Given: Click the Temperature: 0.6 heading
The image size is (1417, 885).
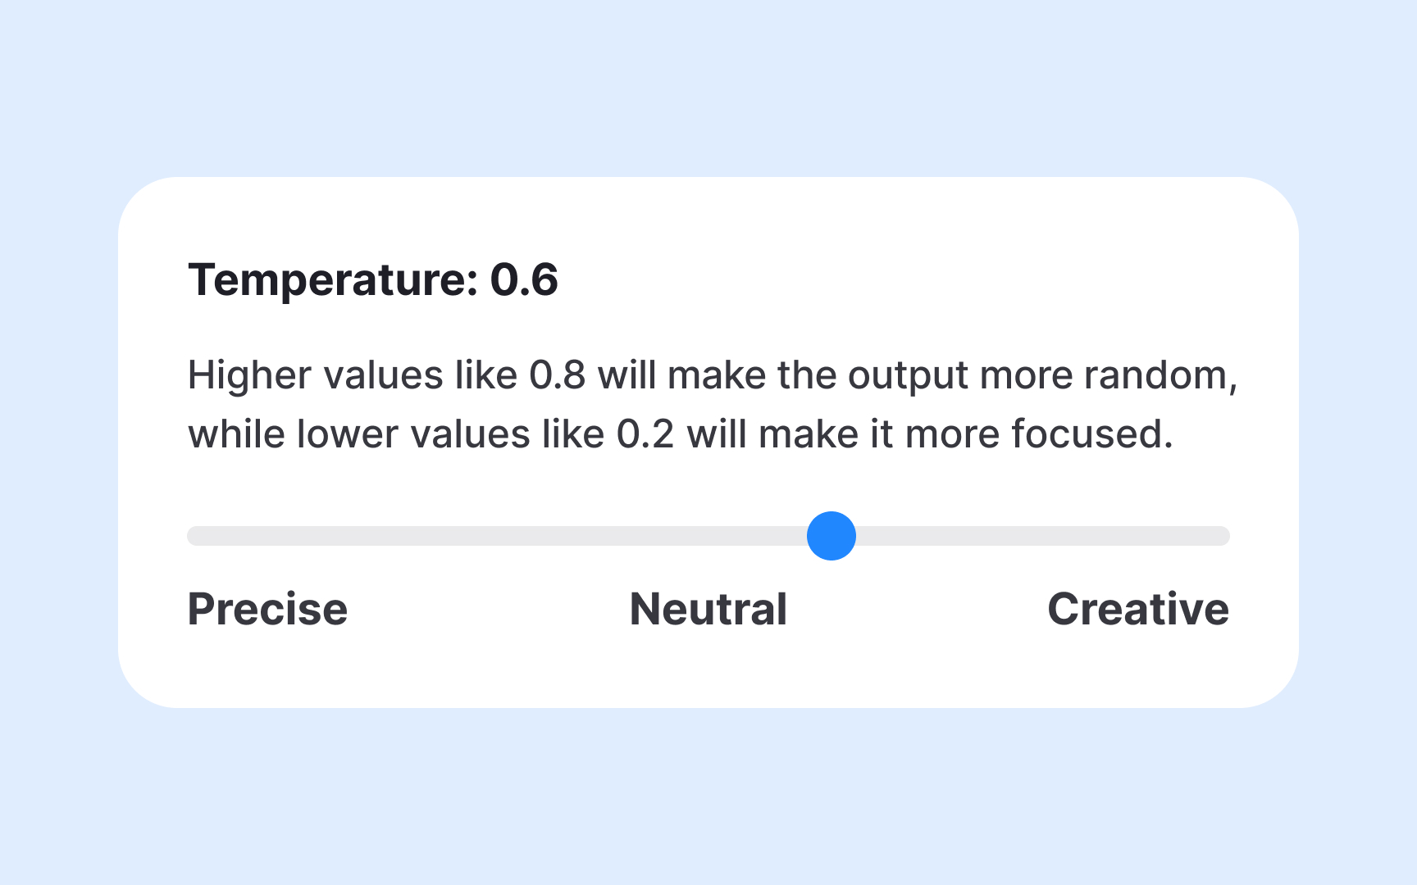Looking at the screenshot, I should point(373,279).
